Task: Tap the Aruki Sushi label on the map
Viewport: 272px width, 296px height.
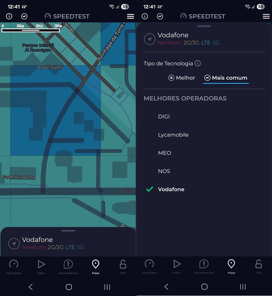Action: (x=50, y=67)
